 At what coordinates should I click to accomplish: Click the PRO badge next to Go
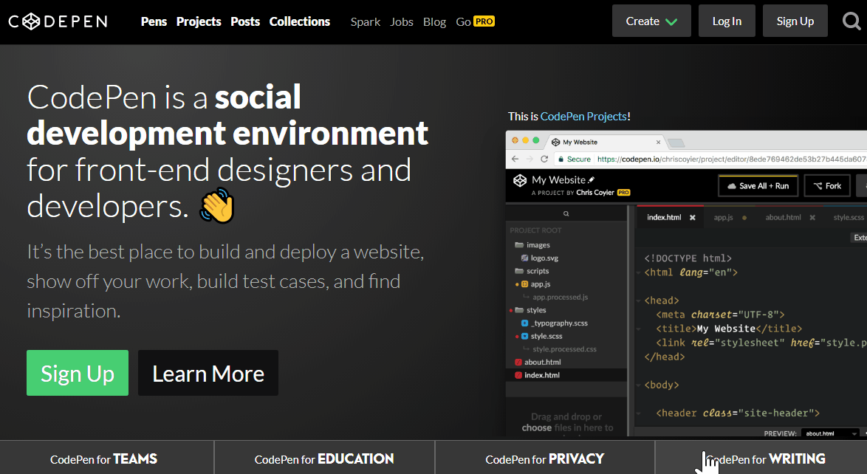[484, 21]
